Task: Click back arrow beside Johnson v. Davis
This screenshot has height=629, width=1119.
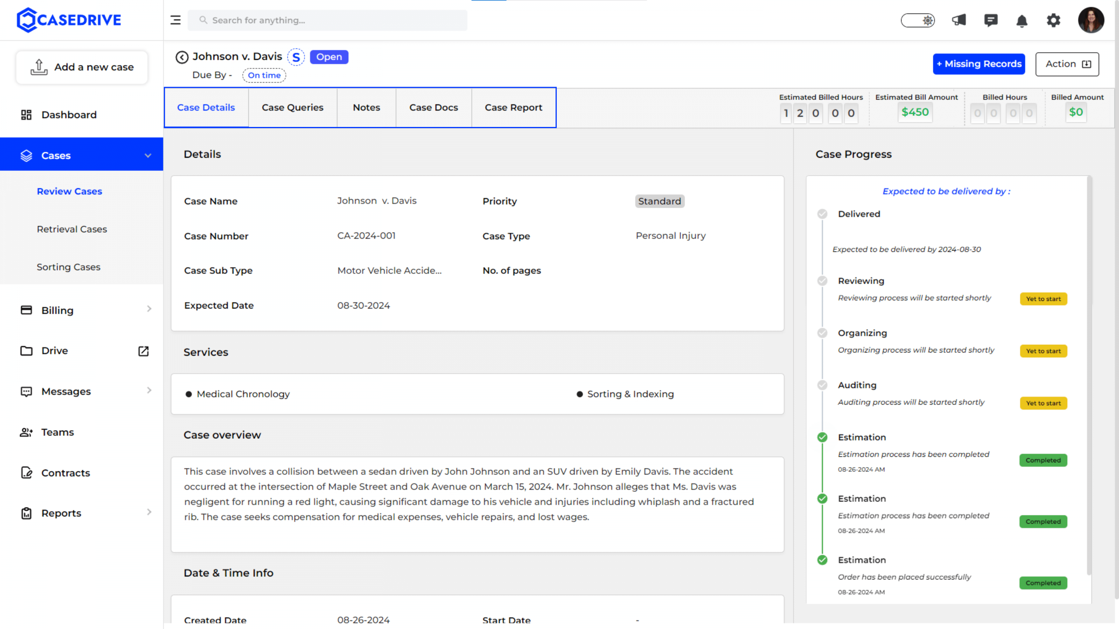Action: click(182, 57)
